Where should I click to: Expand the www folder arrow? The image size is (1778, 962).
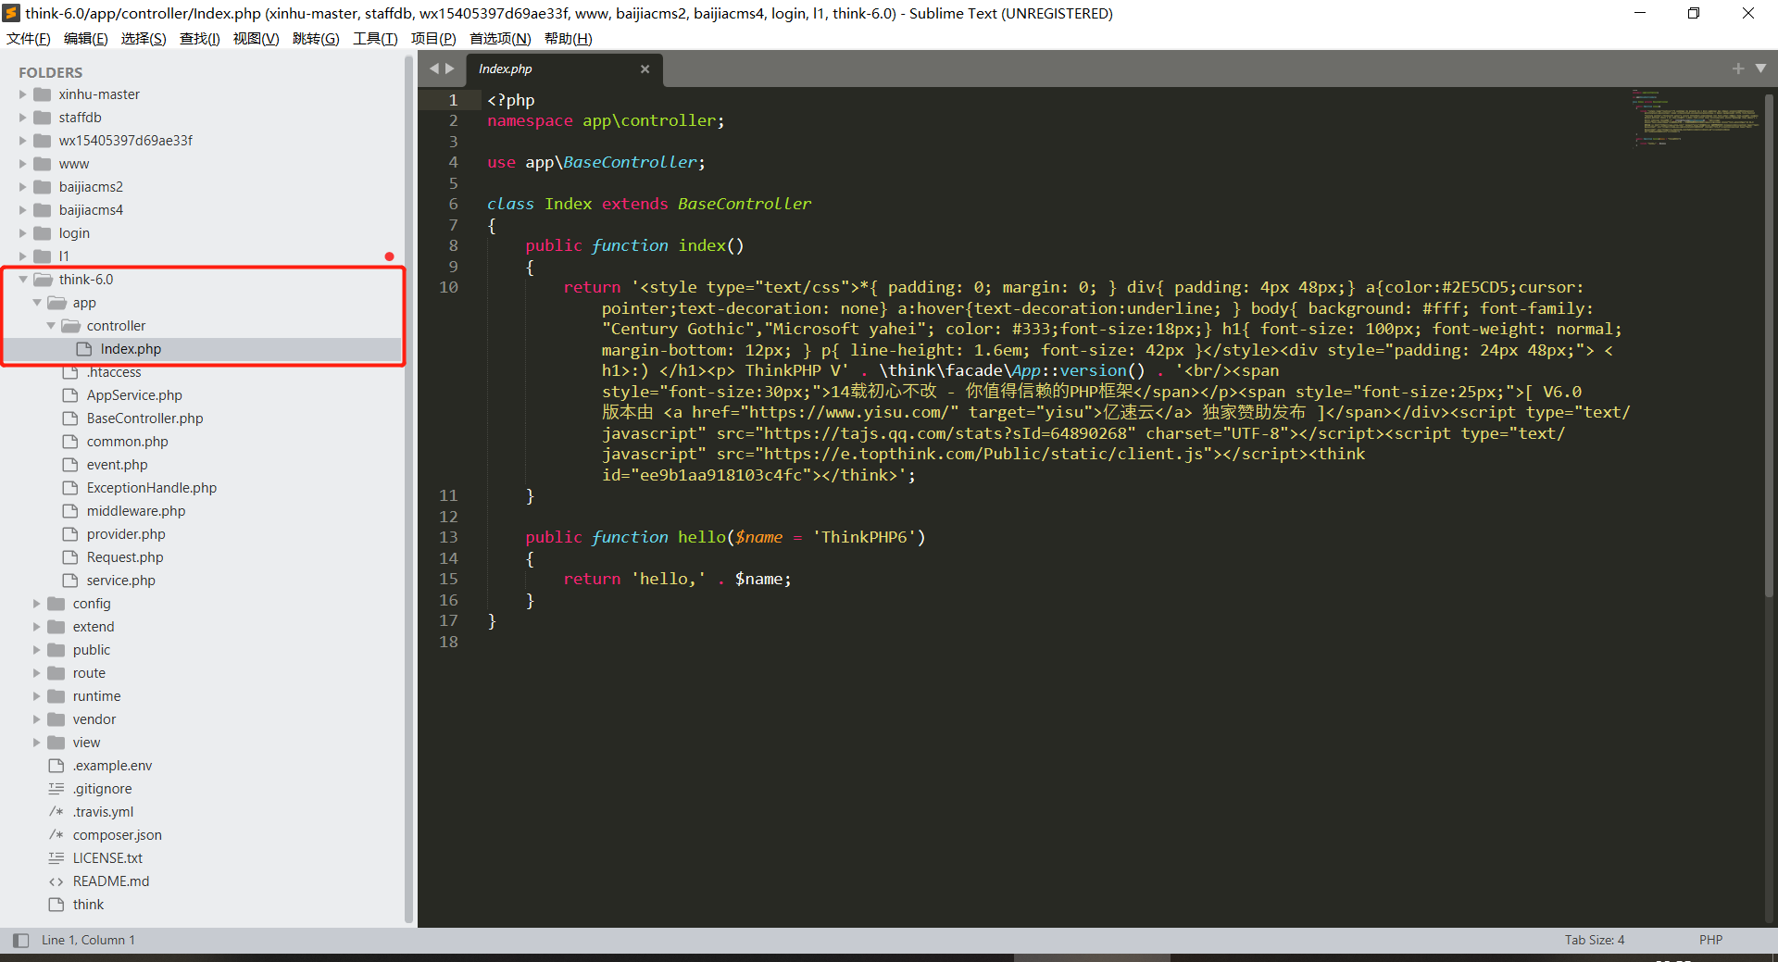point(23,164)
